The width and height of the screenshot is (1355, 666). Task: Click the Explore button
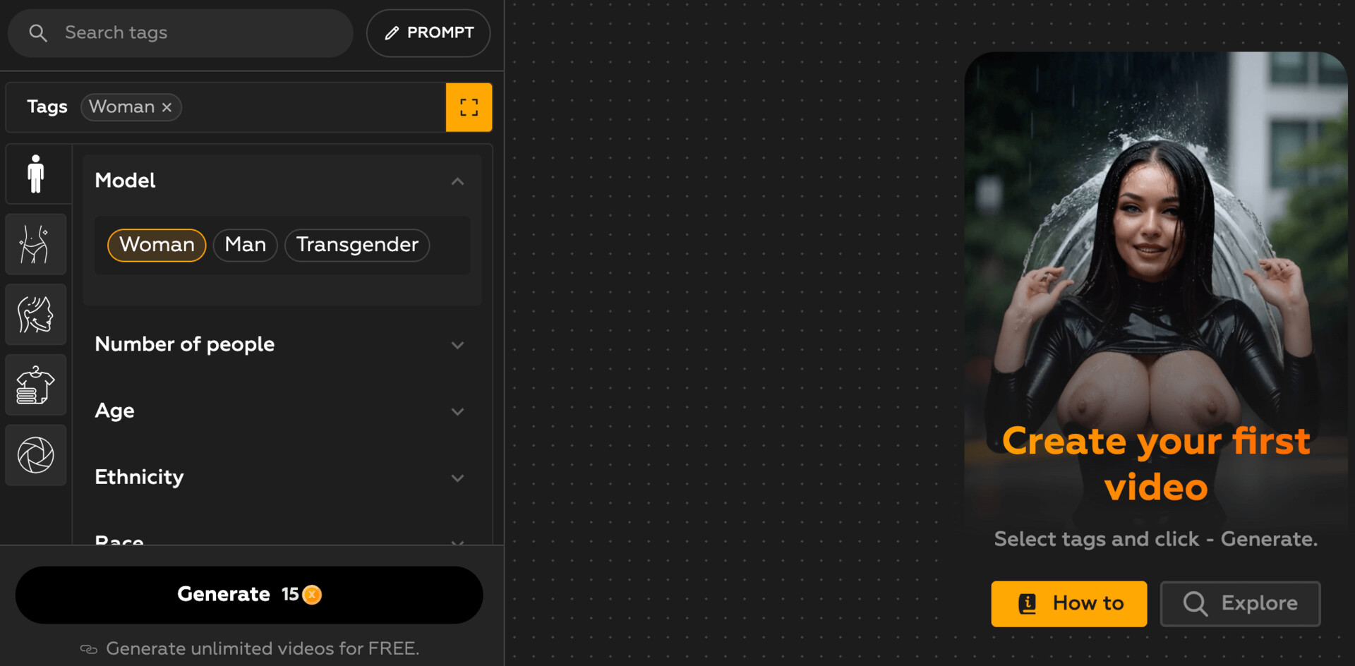pyautogui.click(x=1241, y=604)
